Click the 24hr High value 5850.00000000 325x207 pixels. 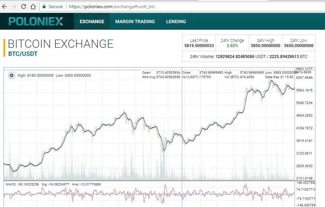[266, 46]
